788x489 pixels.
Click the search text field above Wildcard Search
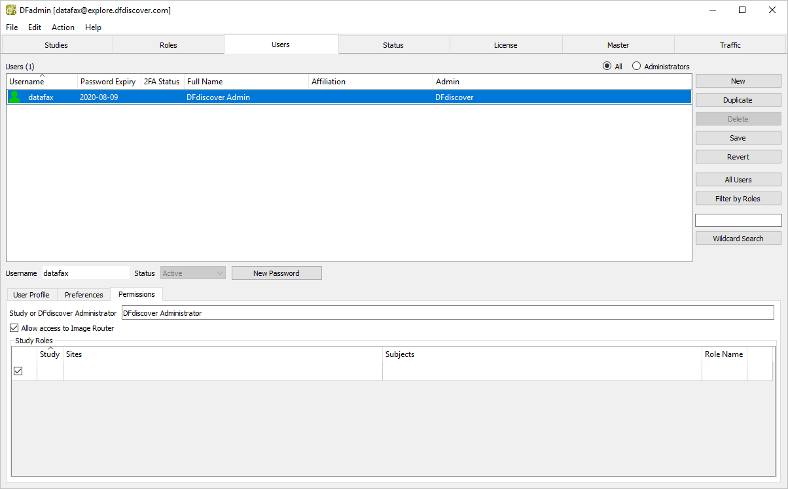(738, 220)
